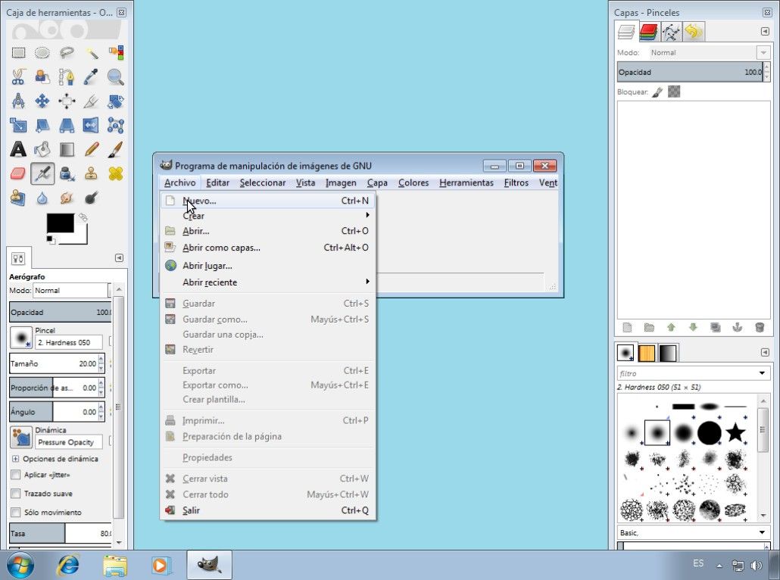The image size is (780, 580).
Task: Choose Salir from the Archivo menu
Action: [191, 510]
